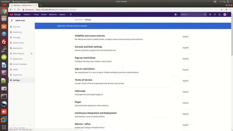The height and width of the screenshot is (131, 233).
Task: Open the Projects dropdown menu
Action: point(27,15)
